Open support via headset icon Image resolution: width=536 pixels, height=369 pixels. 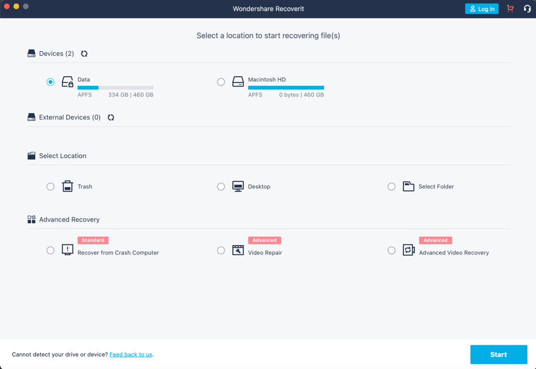click(x=527, y=9)
